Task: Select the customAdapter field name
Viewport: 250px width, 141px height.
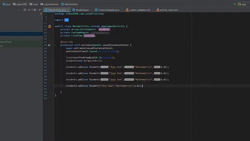Action: [x=99, y=33]
